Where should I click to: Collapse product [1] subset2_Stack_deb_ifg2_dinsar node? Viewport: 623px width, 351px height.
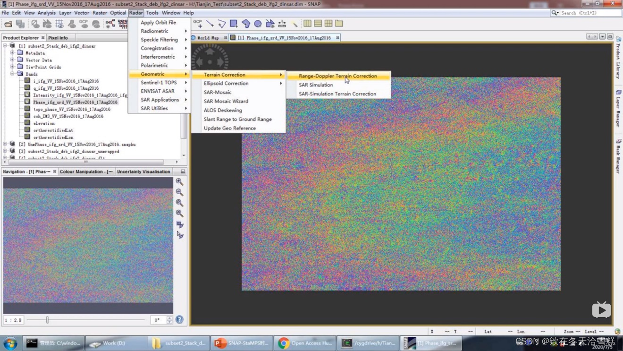coord(5,46)
